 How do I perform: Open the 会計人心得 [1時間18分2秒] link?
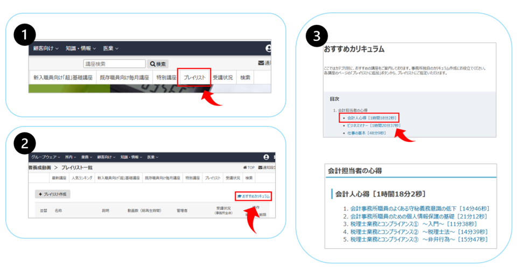pyautogui.click(x=371, y=117)
